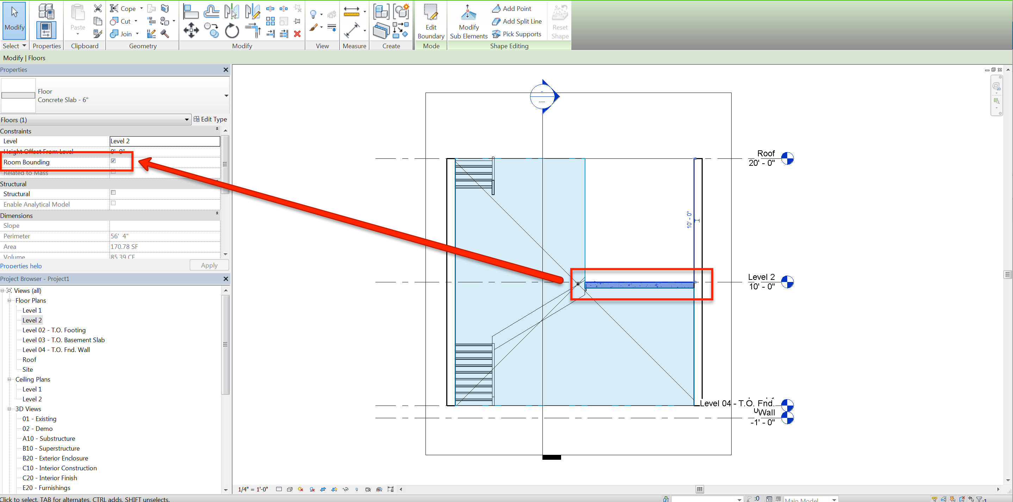
Task: Enable the Structural checkbox
Action: coord(113,193)
